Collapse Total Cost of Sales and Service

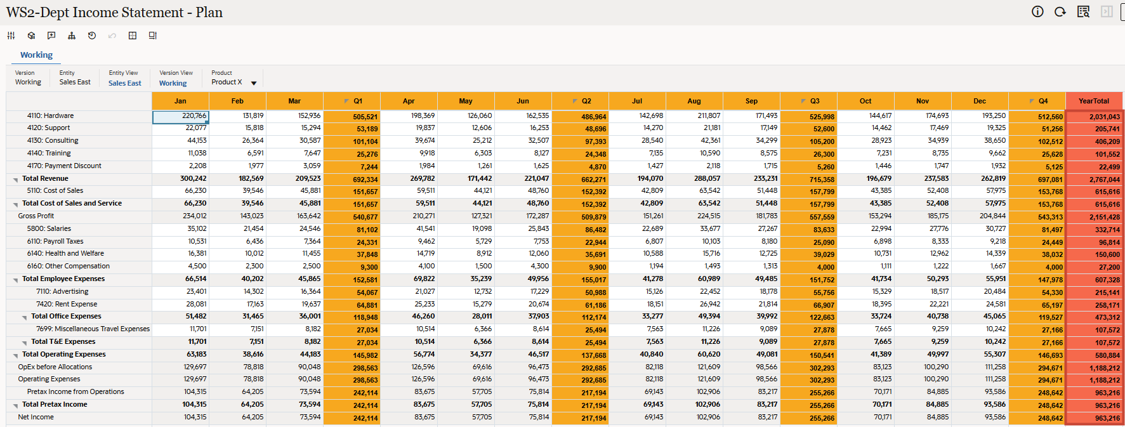click(16, 204)
